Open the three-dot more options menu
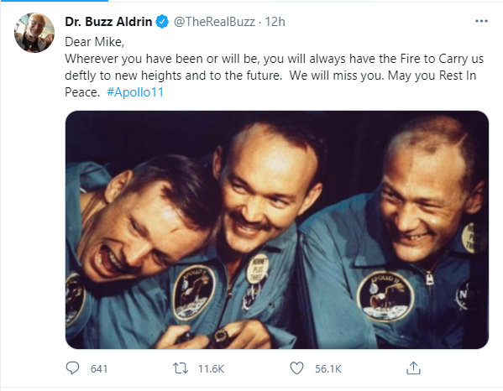 [481, 21]
